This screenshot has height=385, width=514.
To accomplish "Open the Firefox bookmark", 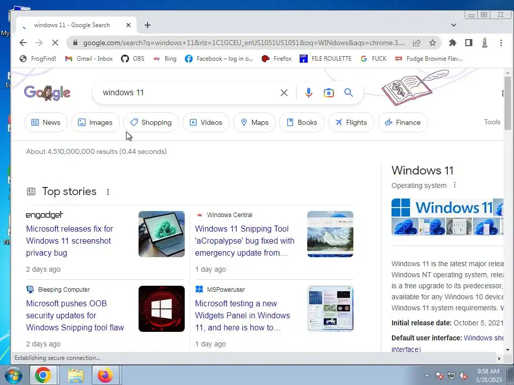I will point(277,59).
